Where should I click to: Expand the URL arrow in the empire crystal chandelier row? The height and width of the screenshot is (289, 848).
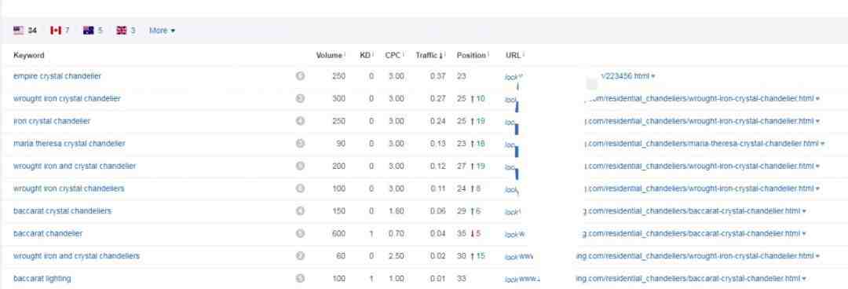pos(653,76)
